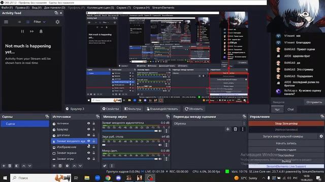Open the Правка menu
The width and height of the screenshot is (325, 182).
[x=22, y=8]
